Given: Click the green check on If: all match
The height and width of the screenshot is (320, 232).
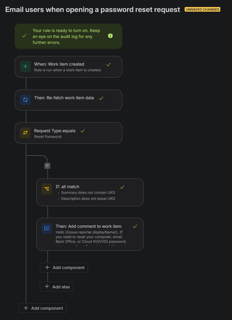Looking at the screenshot, I should pos(122,187).
